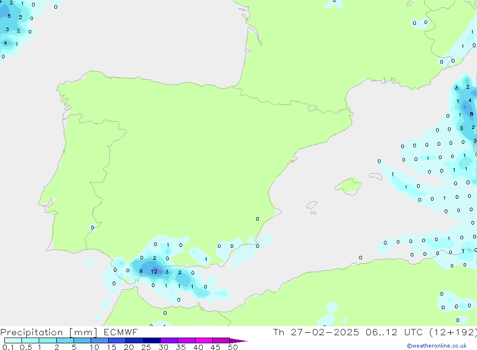Click the '5' value in the northwest corner

[x=9, y=16]
